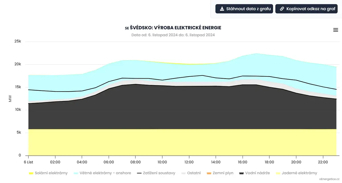The image size is (342, 183).
Task: Click the Stáhnout data z grafu button
Action: pyautogui.click(x=244, y=9)
